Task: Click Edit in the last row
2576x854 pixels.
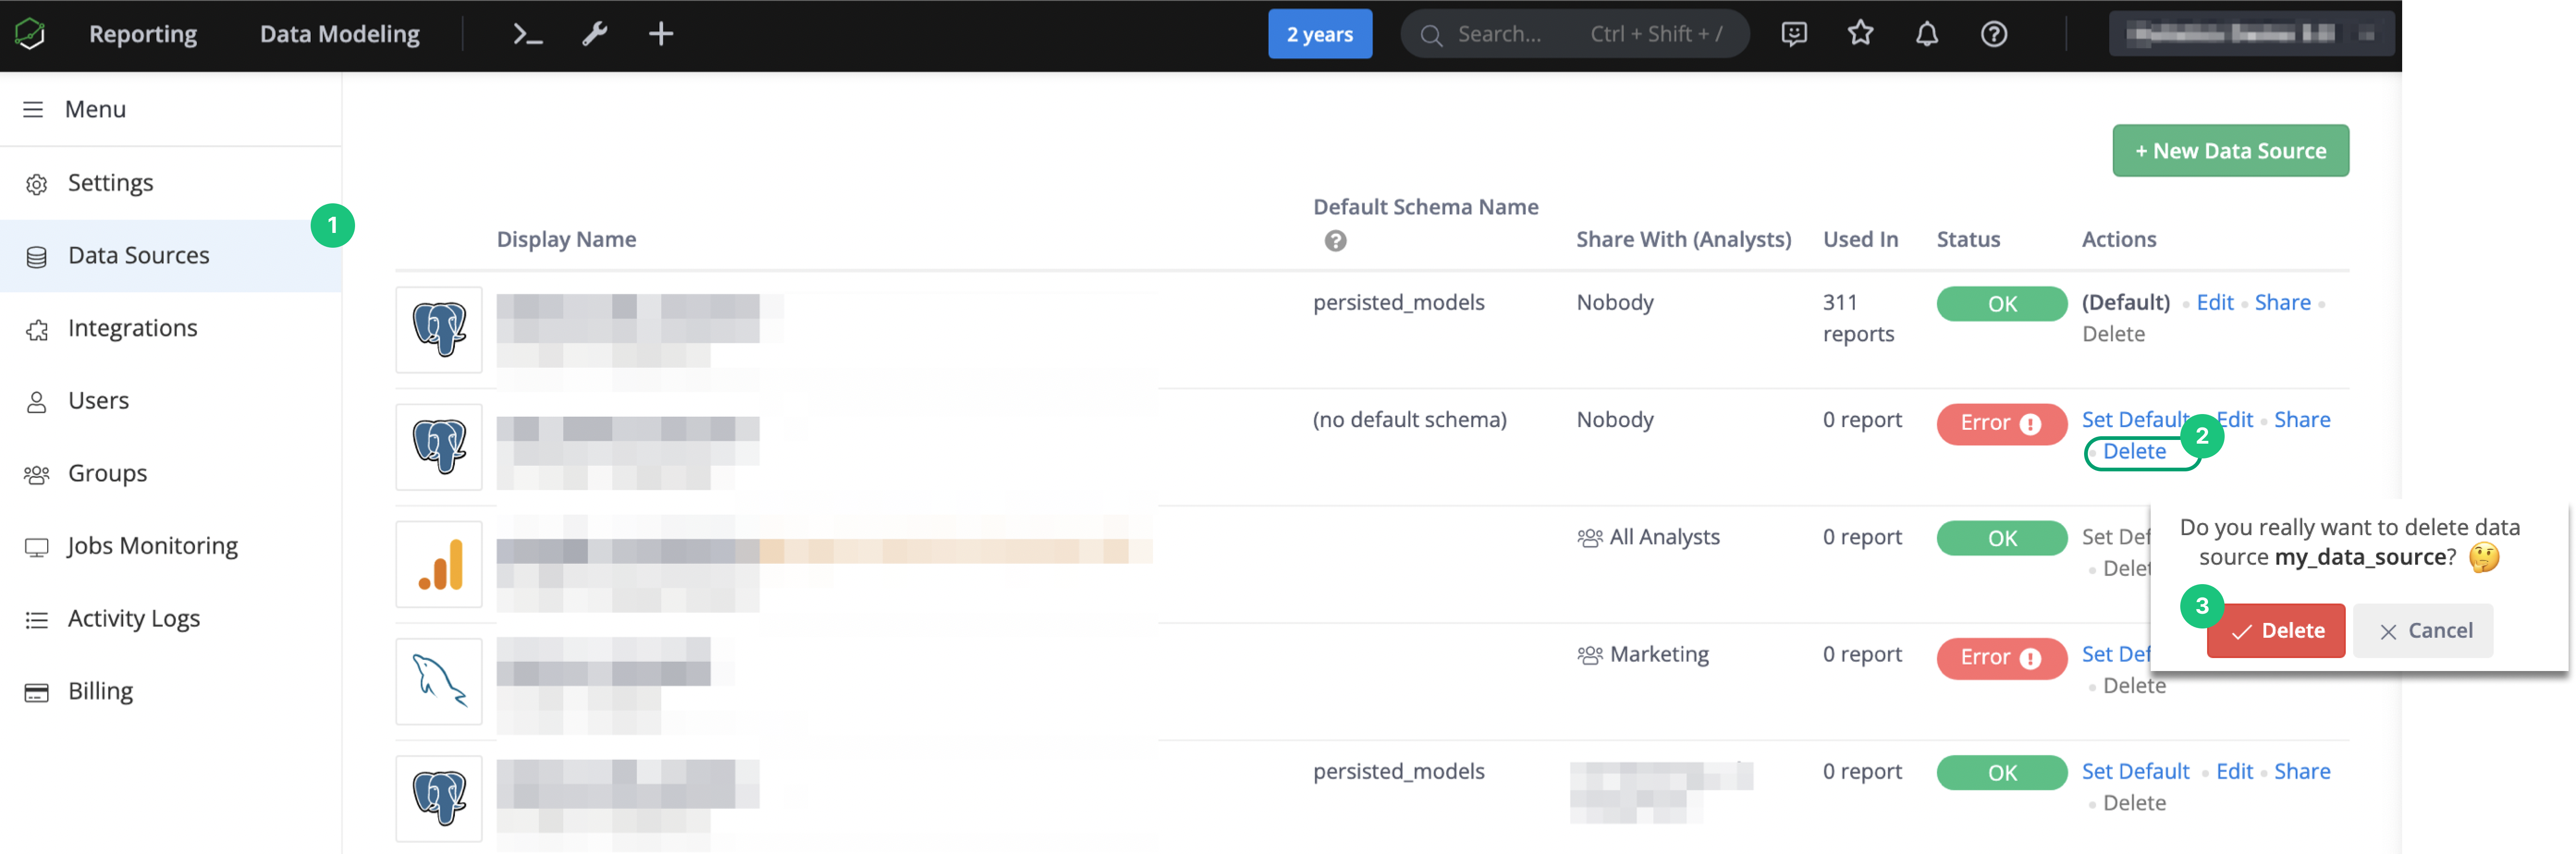Action: tap(2234, 772)
